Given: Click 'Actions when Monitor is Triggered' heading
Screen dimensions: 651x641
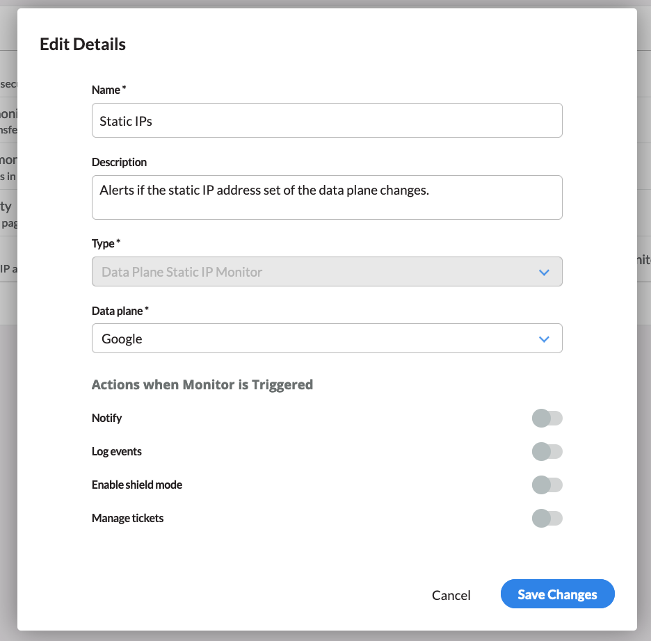Looking at the screenshot, I should [202, 384].
